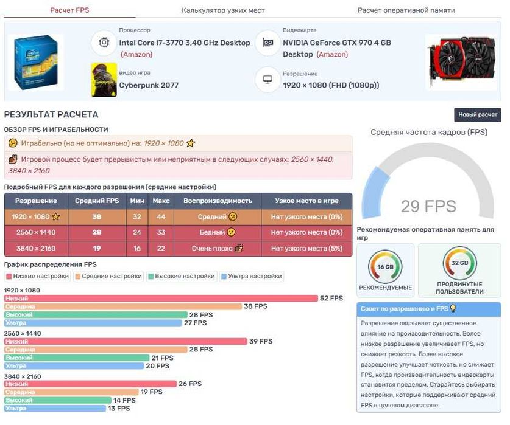Click the Узкое место в игре header

tap(306, 201)
